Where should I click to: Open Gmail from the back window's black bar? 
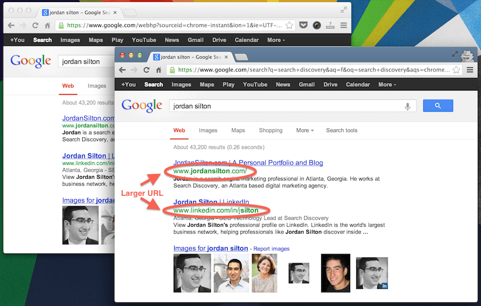pyautogui.click(x=196, y=40)
